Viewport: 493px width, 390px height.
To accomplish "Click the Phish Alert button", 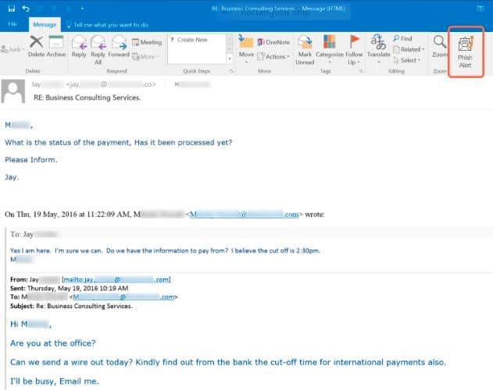I will [x=466, y=51].
